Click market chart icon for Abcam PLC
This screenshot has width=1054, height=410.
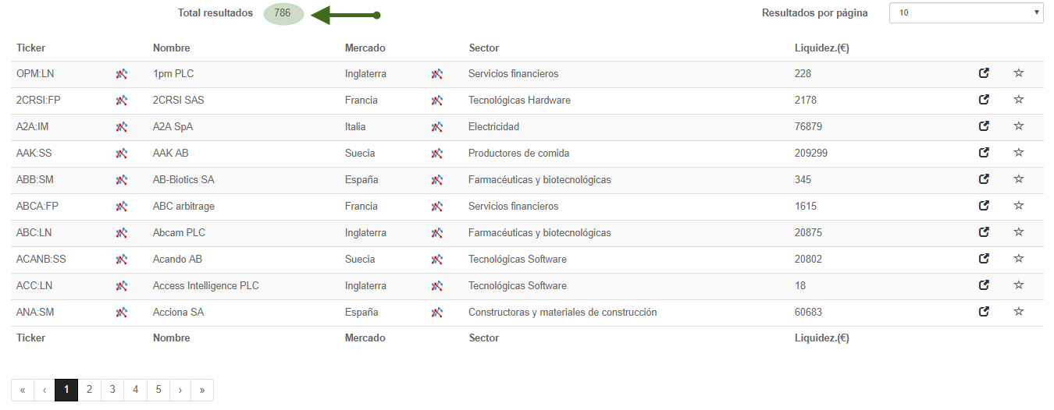coord(436,233)
